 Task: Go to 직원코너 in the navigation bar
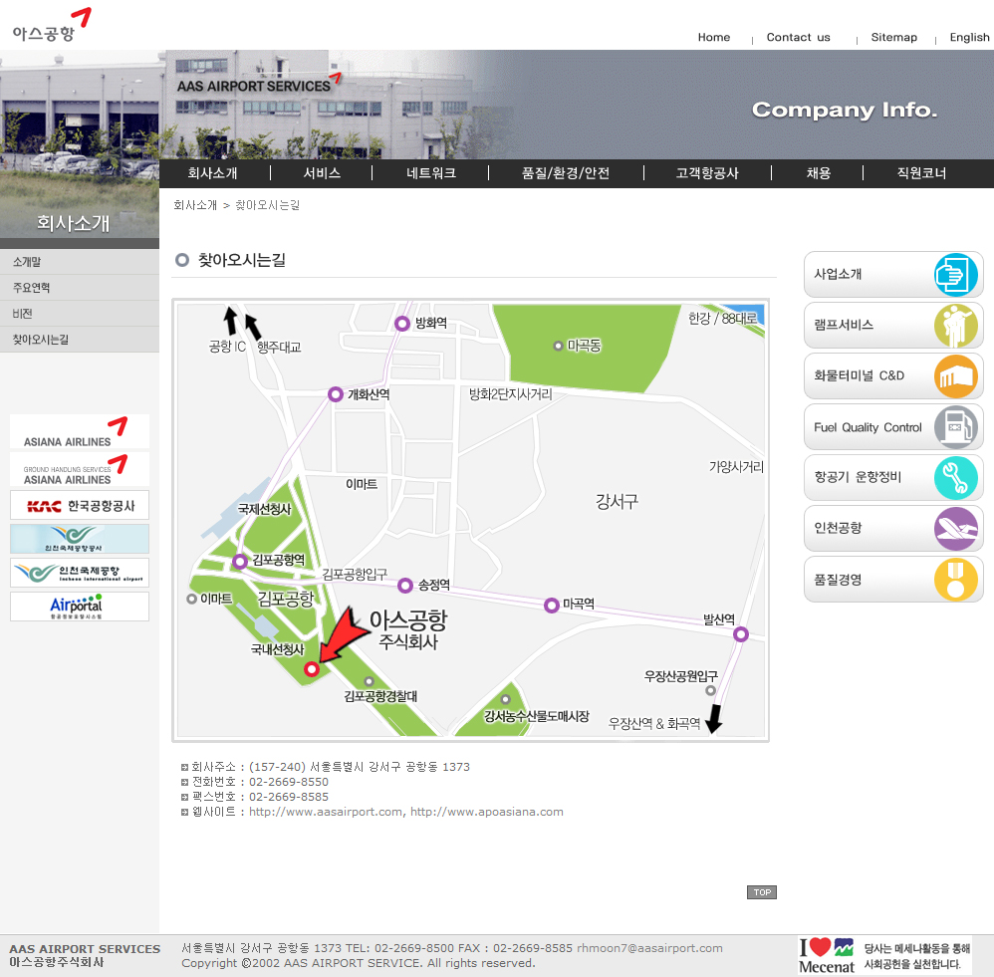[921, 173]
